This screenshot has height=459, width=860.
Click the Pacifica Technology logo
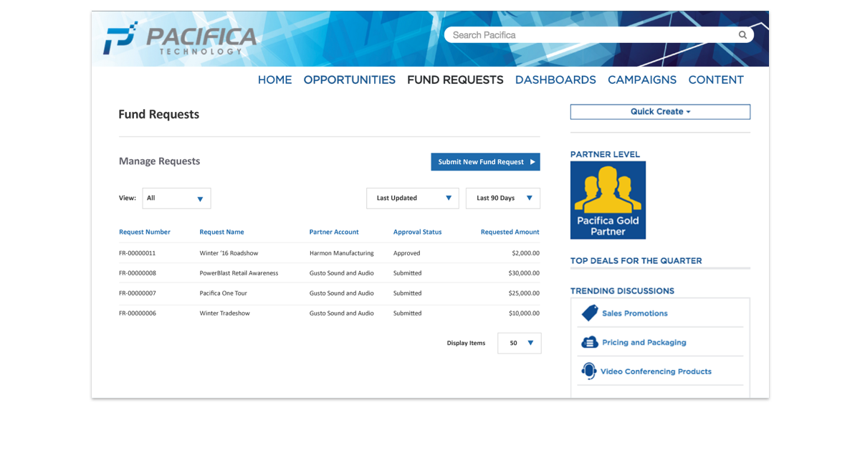180,39
